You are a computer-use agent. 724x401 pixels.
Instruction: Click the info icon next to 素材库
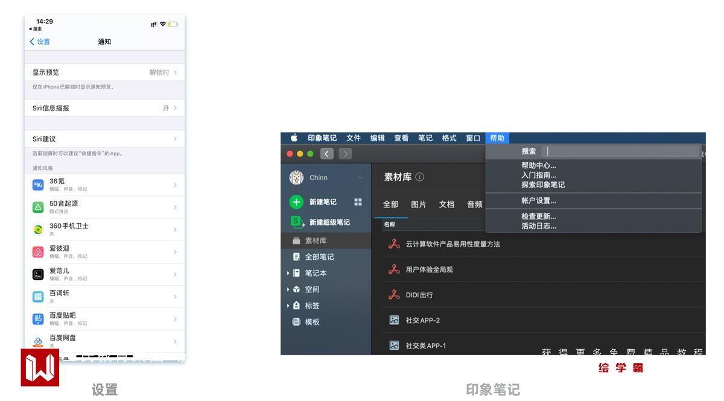click(x=420, y=177)
